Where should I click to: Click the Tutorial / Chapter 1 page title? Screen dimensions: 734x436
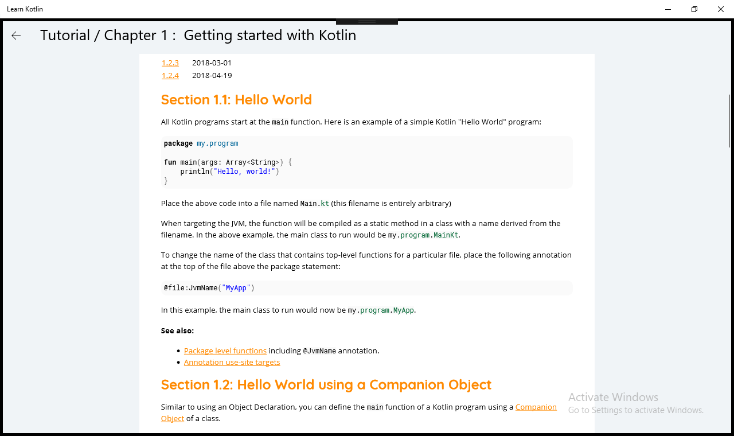198,36
